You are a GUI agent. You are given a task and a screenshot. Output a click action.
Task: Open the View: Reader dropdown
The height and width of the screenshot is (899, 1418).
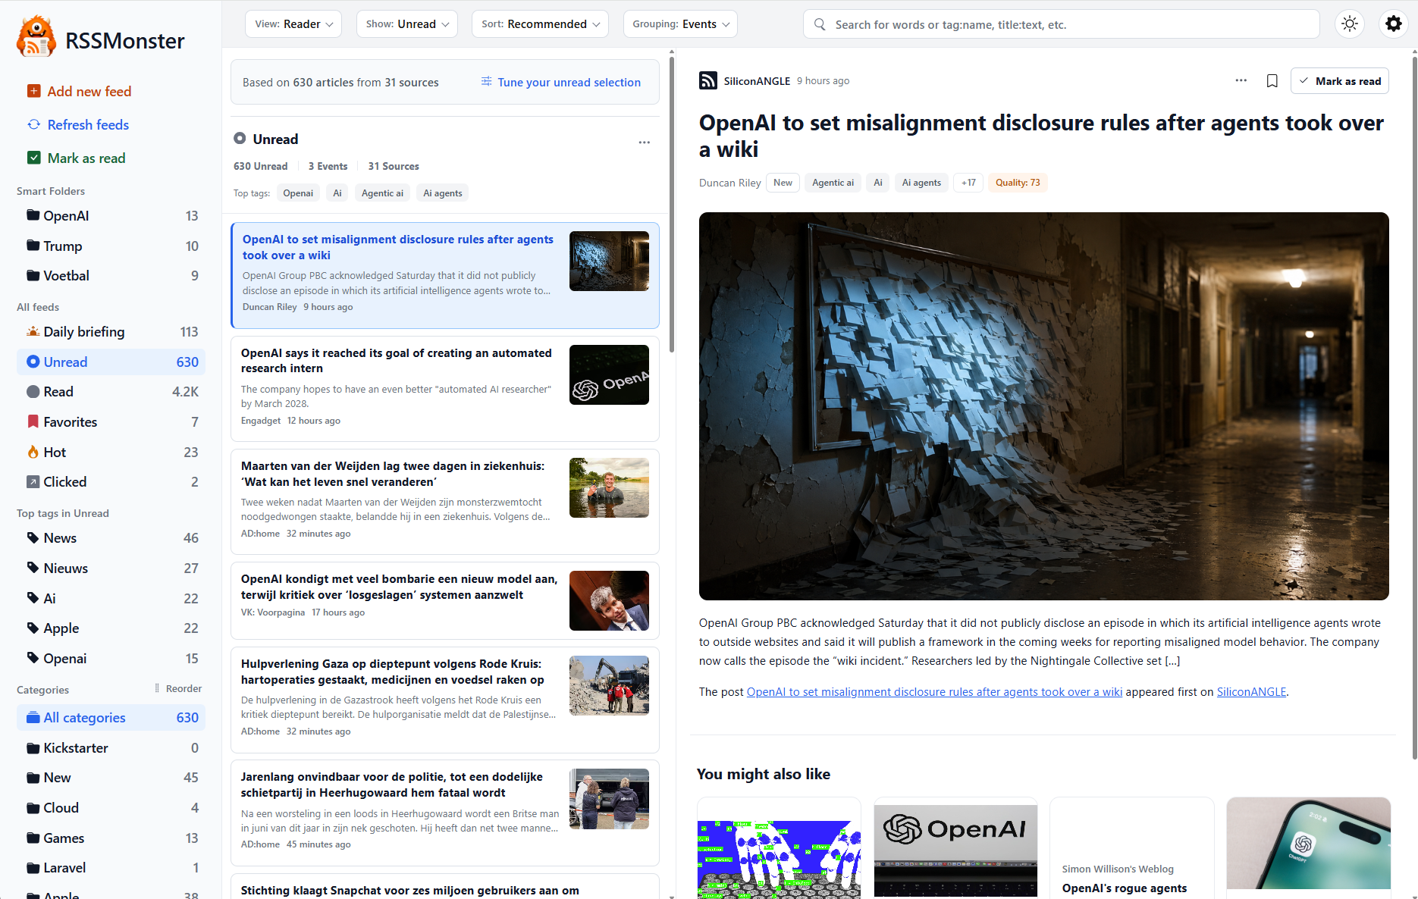point(293,24)
